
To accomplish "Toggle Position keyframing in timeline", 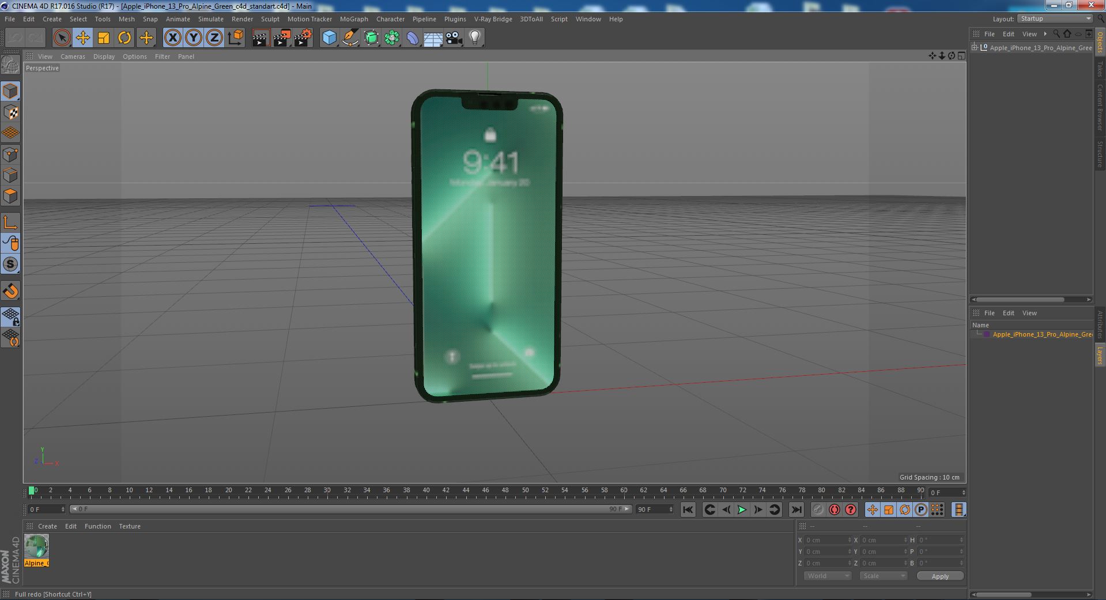I will tap(872, 510).
